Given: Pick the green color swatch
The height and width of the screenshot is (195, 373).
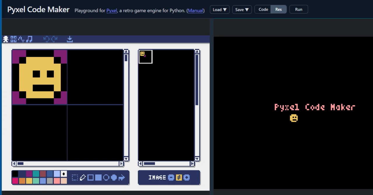Looking at the screenshot, I should point(36,181).
